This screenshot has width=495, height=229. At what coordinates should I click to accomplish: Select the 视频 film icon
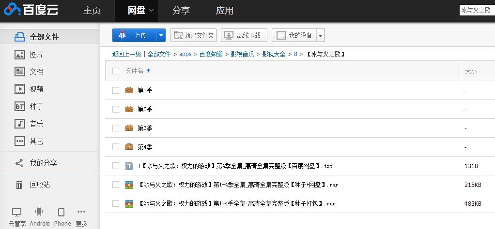coord(20,89)
